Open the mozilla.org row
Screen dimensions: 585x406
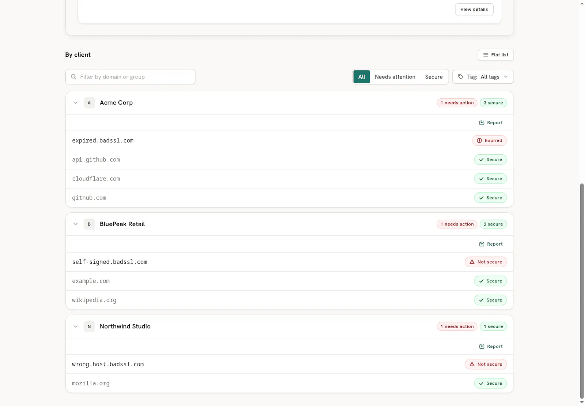(289, 383)
